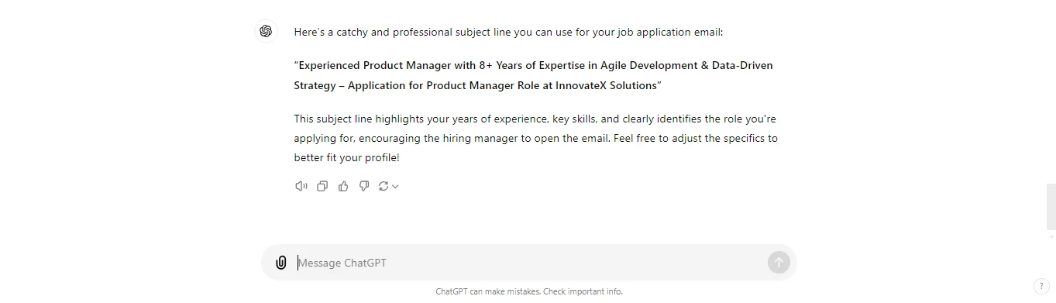
Task: Click the vertical scrollbar thumb on the right
Action: pos(1051,207)
